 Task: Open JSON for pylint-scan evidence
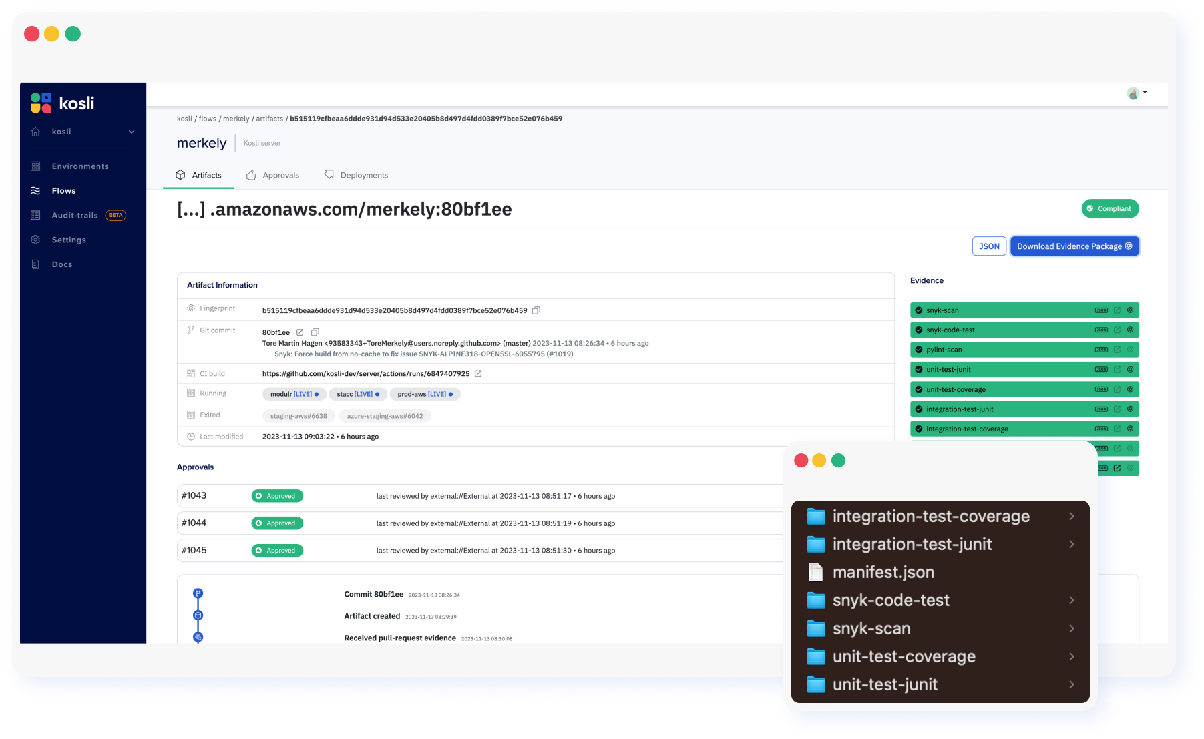point(1101,350)
